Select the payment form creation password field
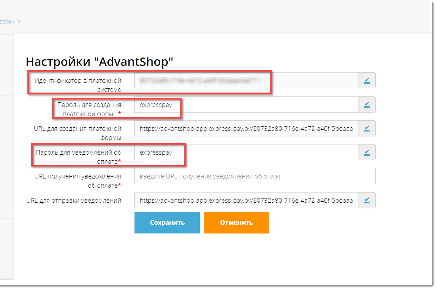The height and width of the screenshot is (290, 437). tap(246, 104)
